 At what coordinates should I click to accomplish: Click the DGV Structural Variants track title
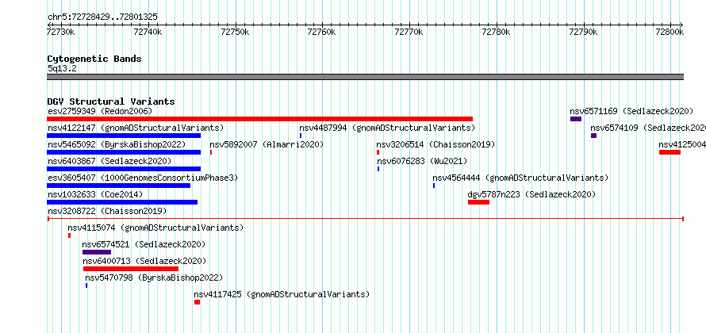coord(111,101)
